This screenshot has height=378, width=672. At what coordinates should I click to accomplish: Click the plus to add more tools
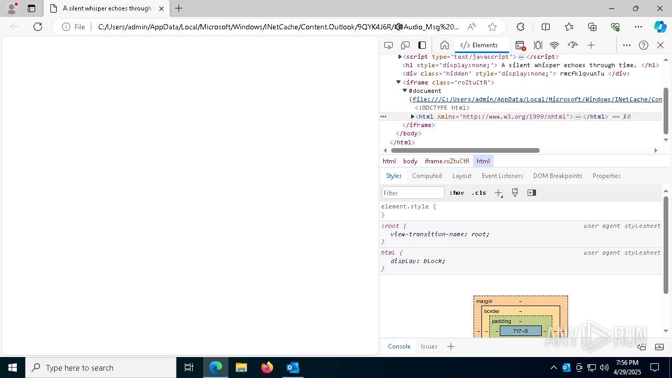click(591, 45)
